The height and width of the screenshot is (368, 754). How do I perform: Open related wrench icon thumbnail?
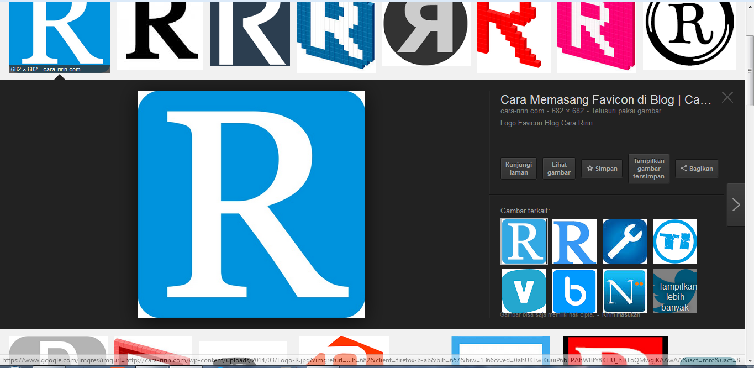click(625, 241)
